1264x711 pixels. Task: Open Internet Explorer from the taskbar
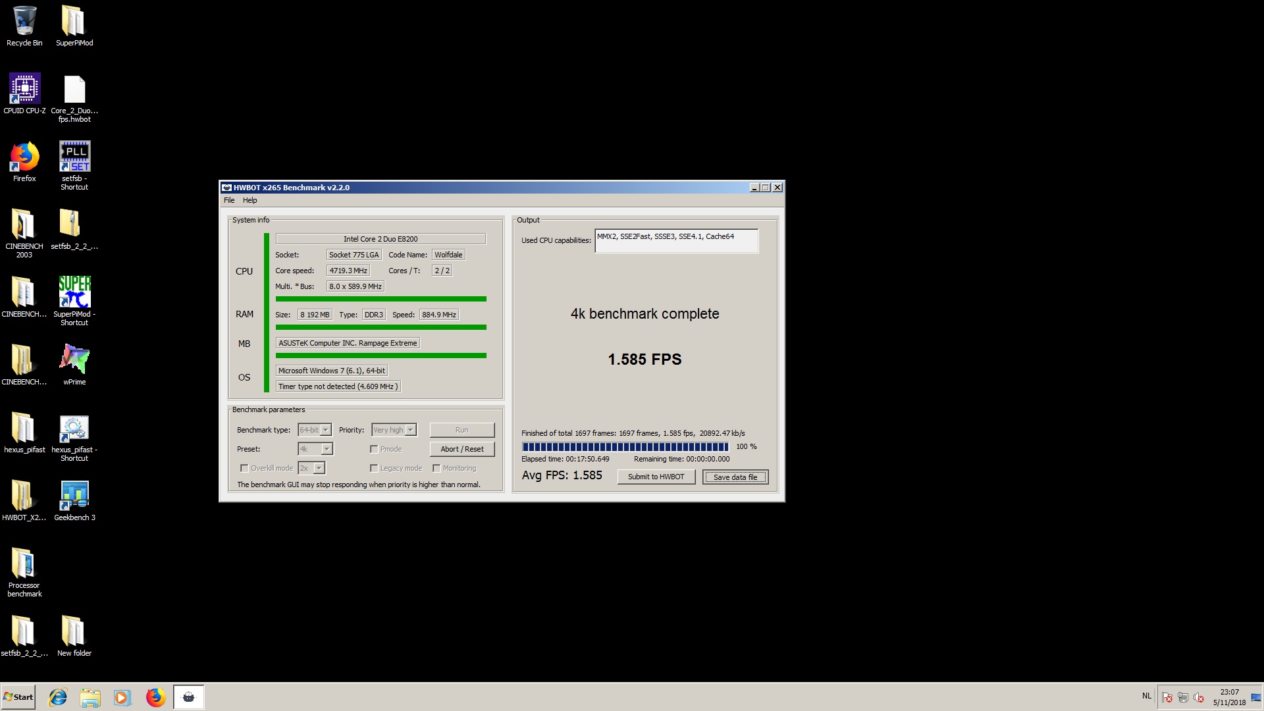[x=58, y=697]
